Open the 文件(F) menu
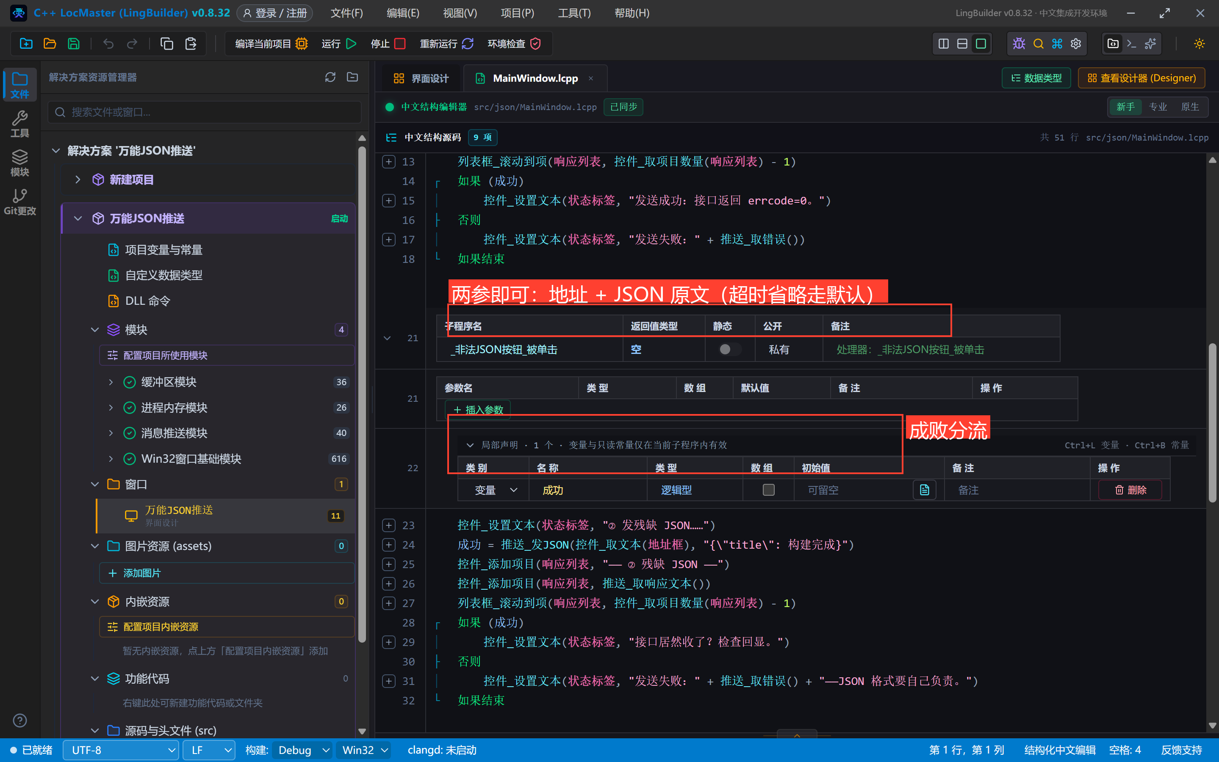Viewport: 1219px width, 762px height. tap(347, 13)
